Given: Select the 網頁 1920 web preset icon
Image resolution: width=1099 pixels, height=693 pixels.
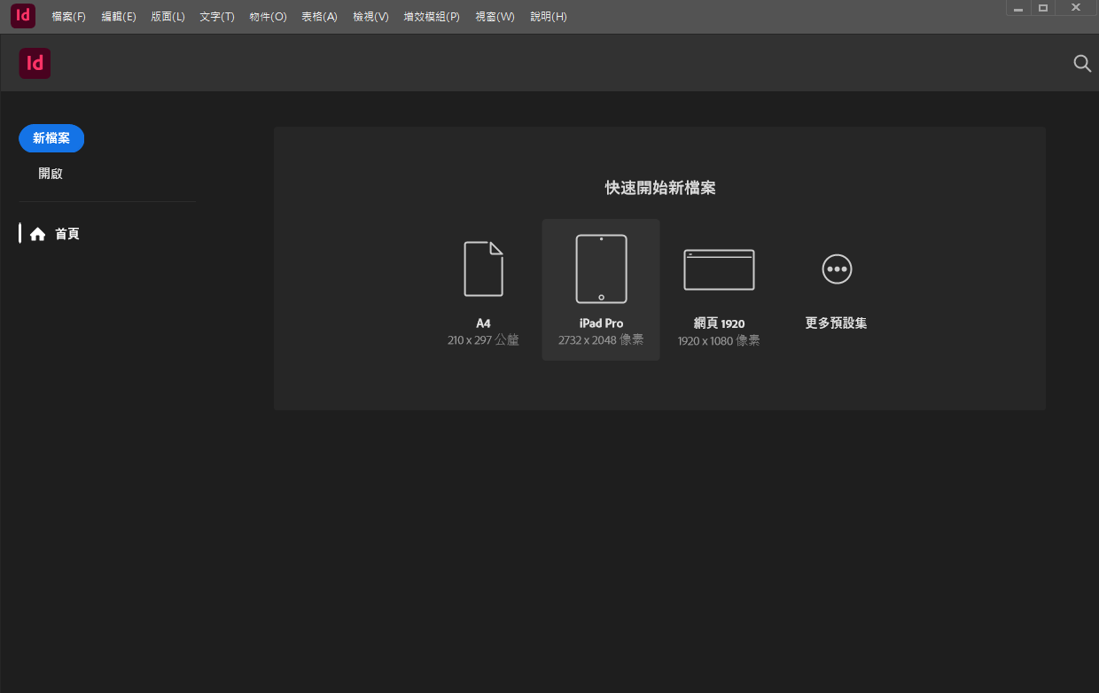Looking at the screenshot, I should click(719, 269).
